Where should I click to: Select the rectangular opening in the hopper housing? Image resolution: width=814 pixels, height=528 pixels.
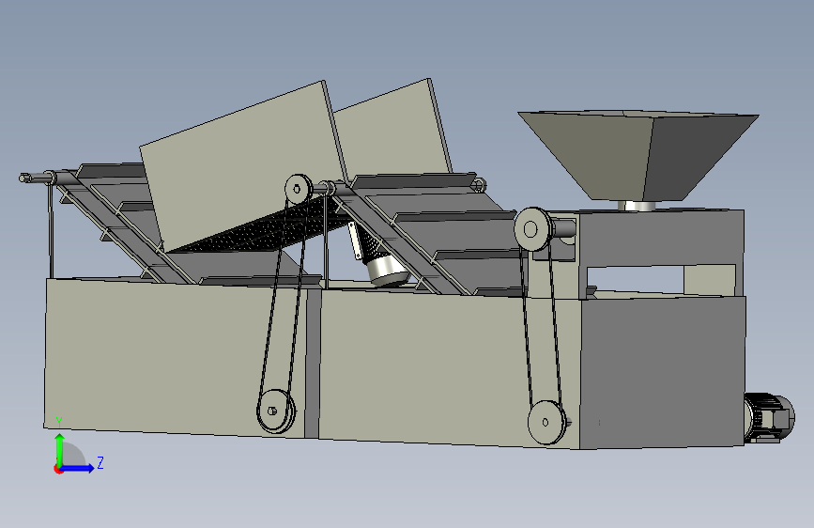635,281
